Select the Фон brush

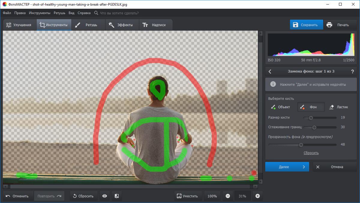coord(311,107)
